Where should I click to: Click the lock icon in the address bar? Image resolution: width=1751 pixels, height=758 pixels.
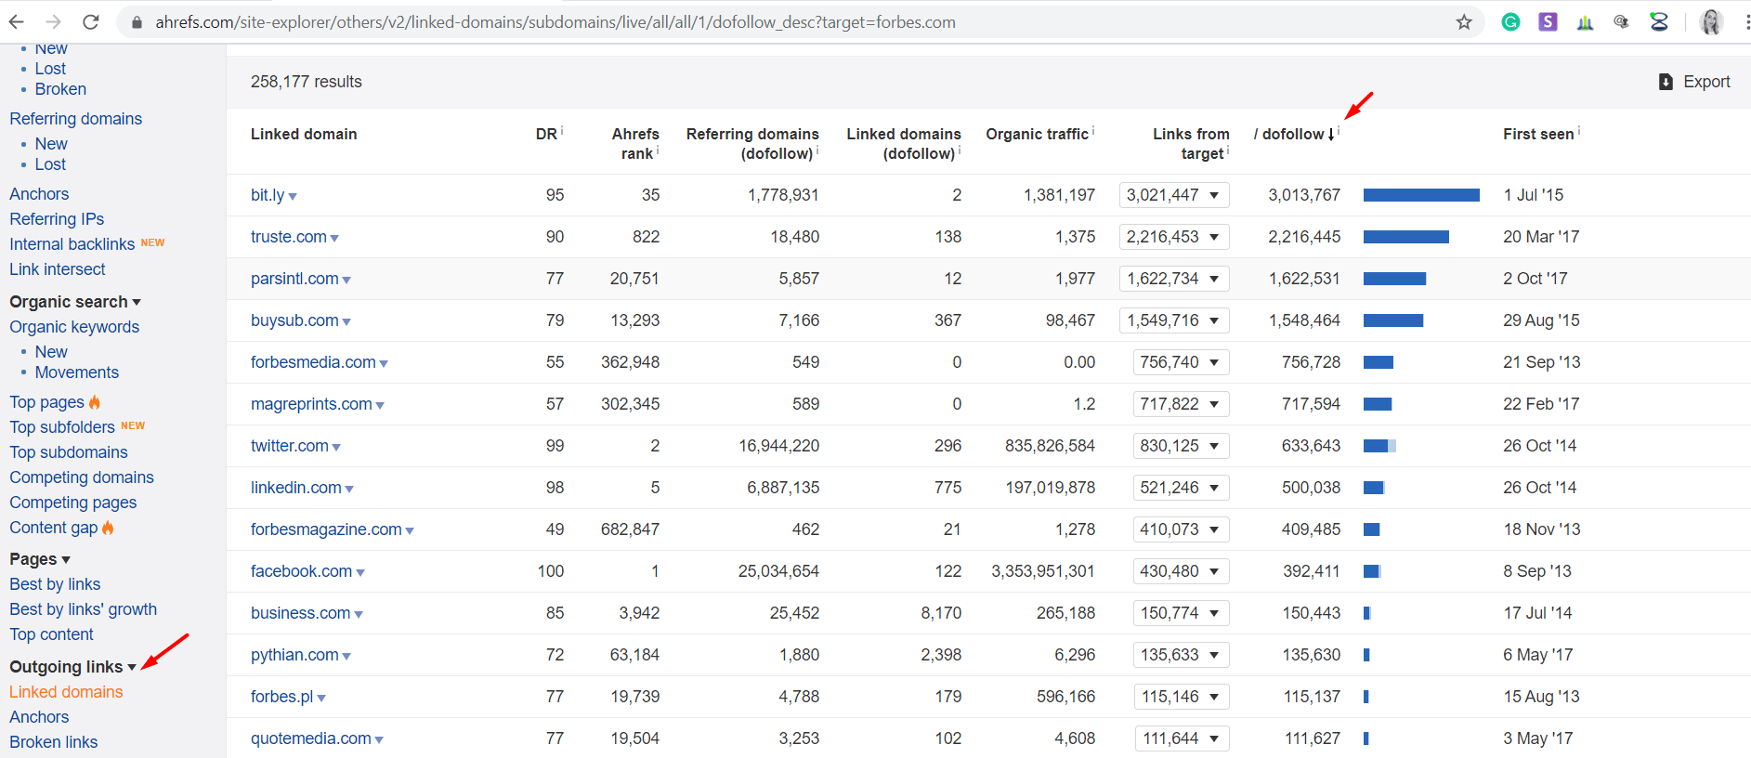tap(137, 22)
